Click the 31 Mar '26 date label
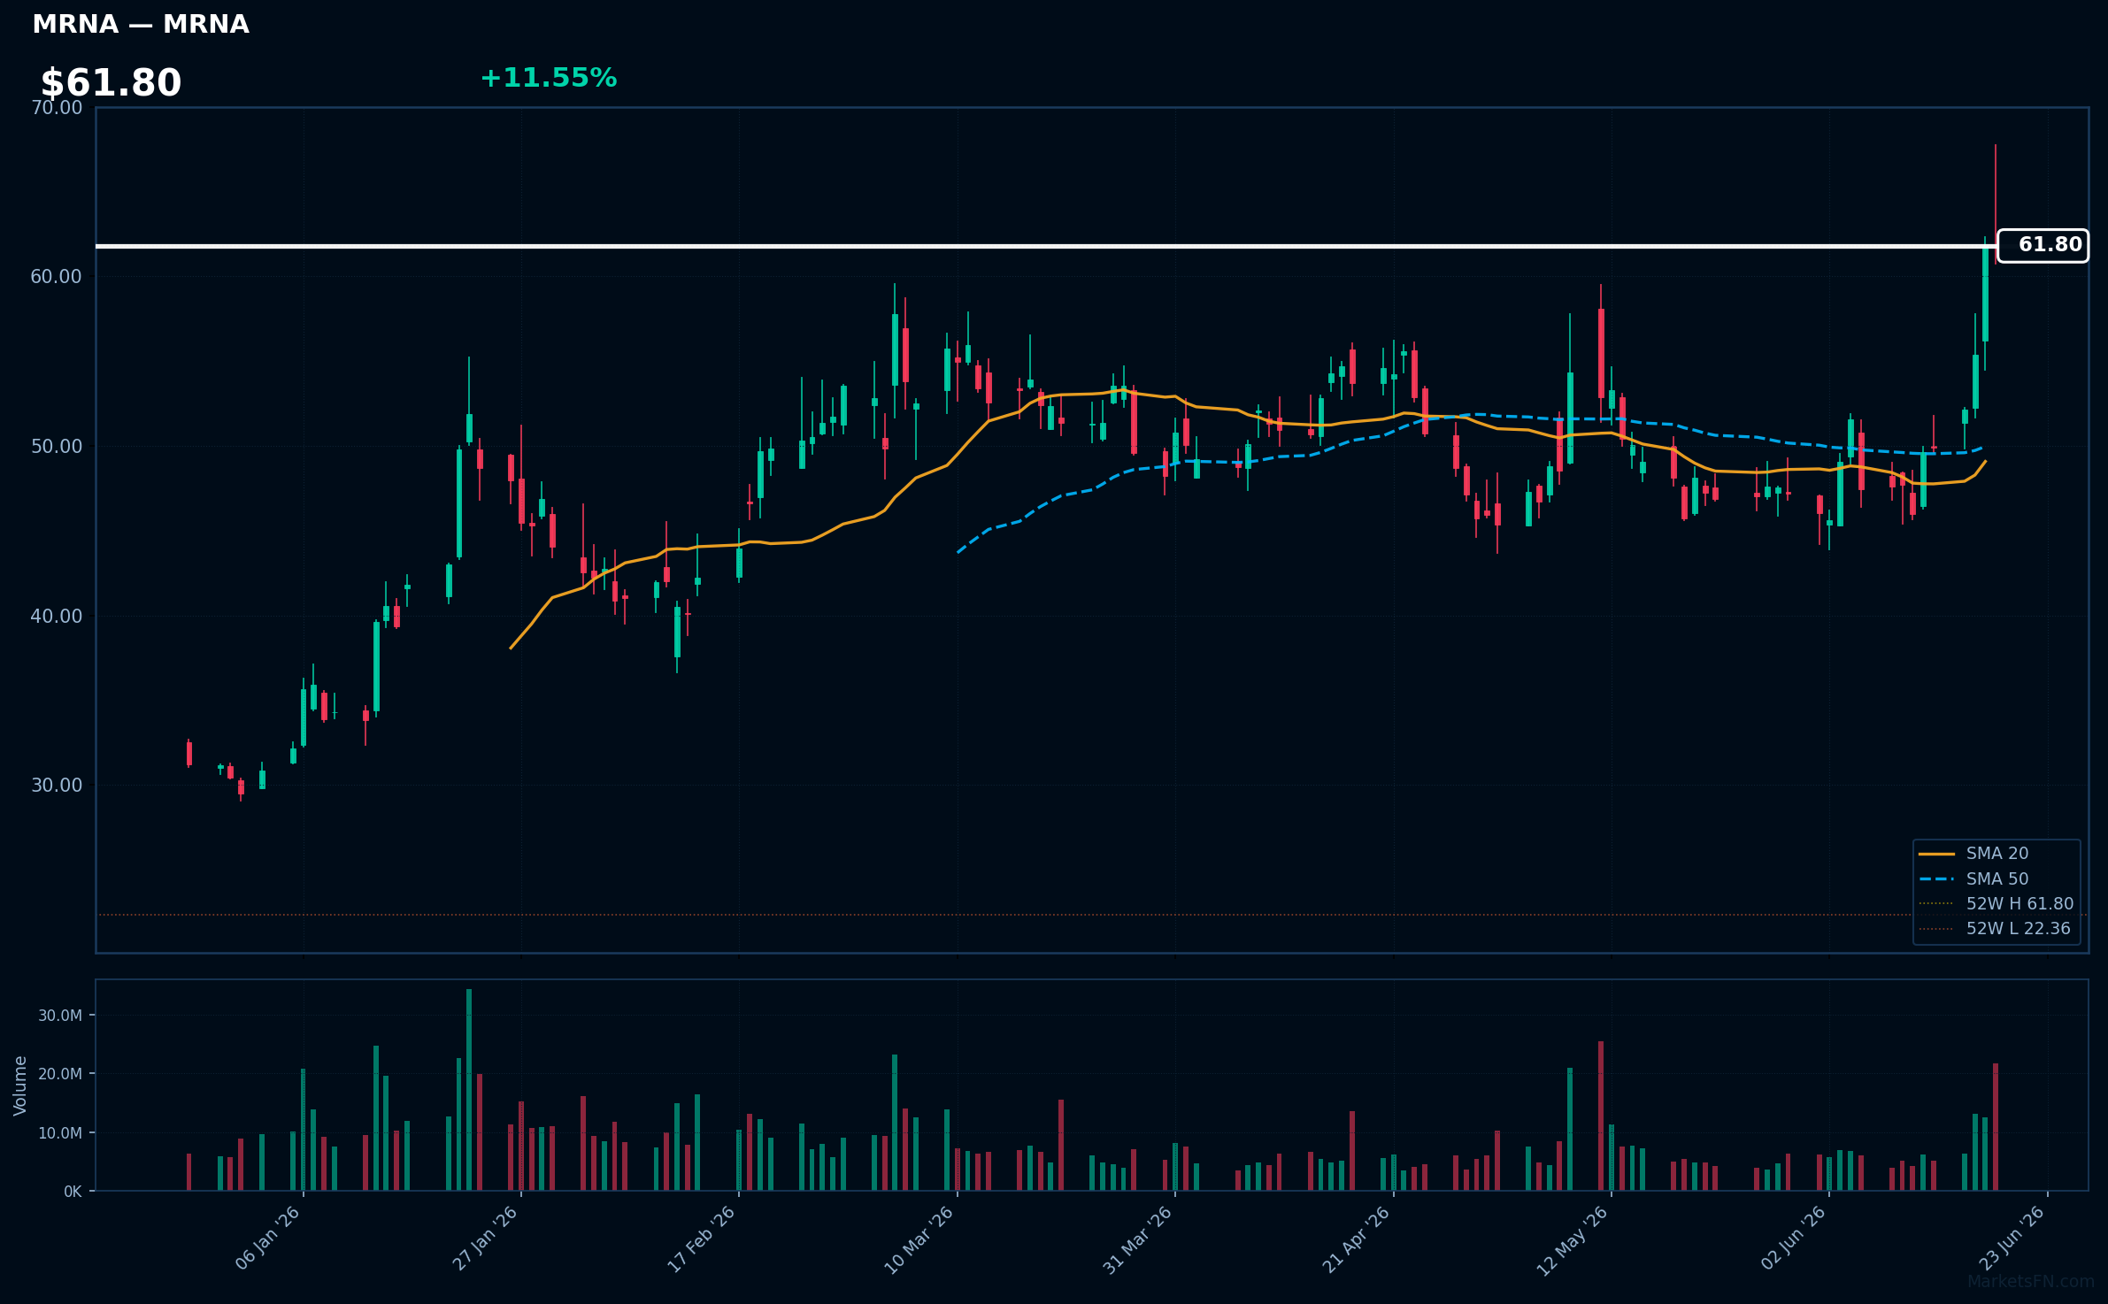The height and width of the screenshot is (1304, 2108). (1138, 1239)
